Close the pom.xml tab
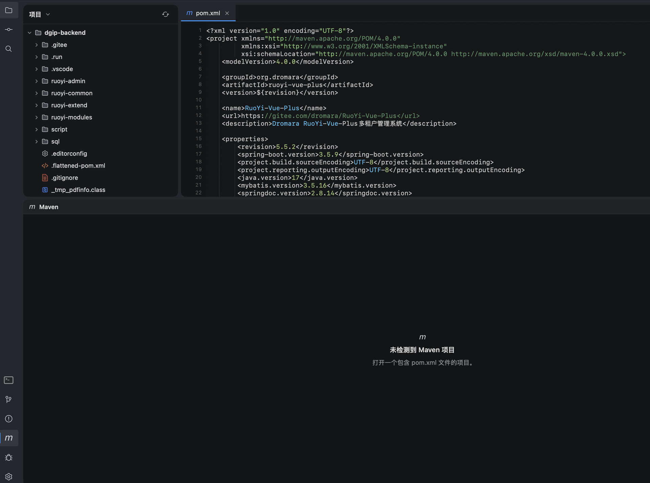The height and width of the screenshot is (483, 650). 227,13
